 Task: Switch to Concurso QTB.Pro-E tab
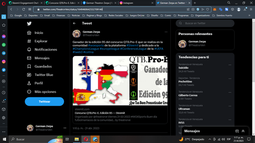click(63, 3)
